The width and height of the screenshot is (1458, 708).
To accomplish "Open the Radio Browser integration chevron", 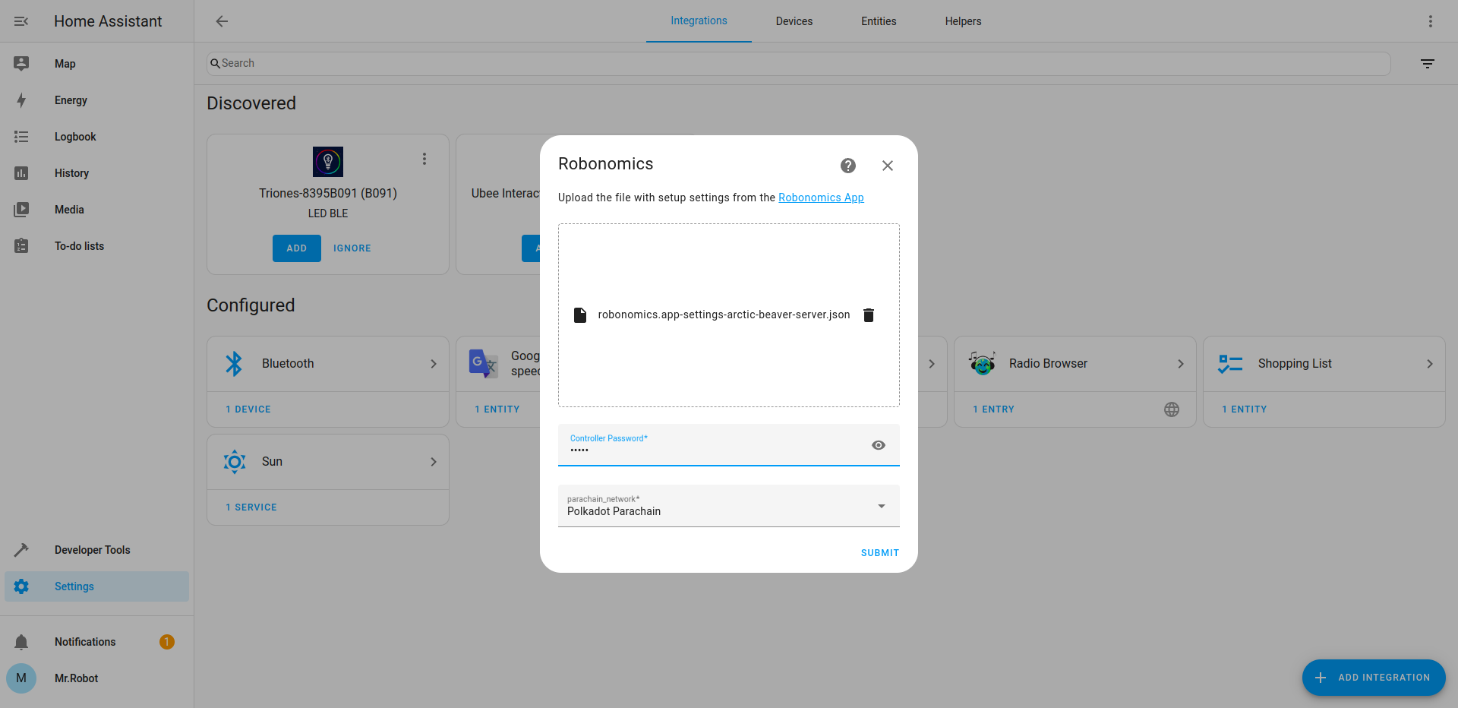I will click(1181, 364).
